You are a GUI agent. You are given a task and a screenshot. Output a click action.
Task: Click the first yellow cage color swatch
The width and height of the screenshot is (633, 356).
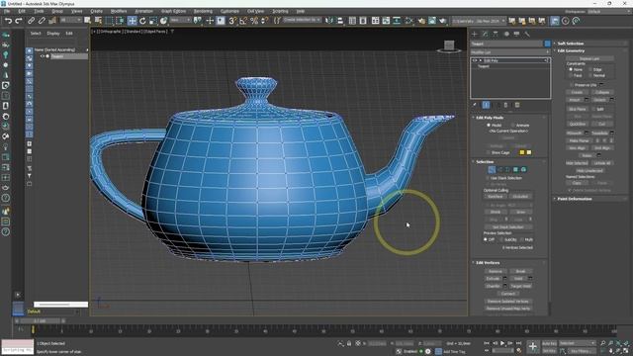[x=521, y=152]
